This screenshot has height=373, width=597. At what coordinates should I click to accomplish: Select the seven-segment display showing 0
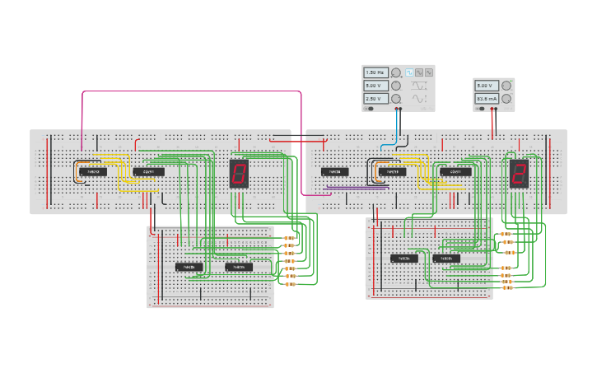coord(239,174)
